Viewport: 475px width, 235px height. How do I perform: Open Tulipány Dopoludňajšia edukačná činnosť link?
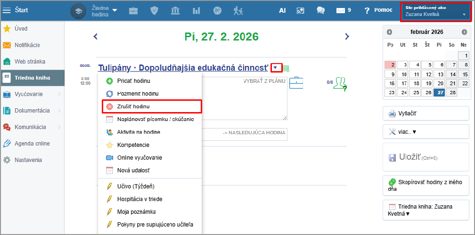[x=183, y=68]
